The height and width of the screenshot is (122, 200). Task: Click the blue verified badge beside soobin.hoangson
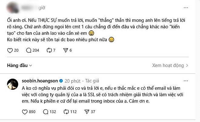(60, 81)
